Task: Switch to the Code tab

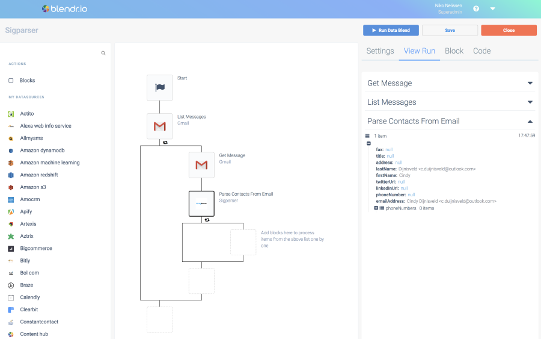Action: click(x=481, y=51)
